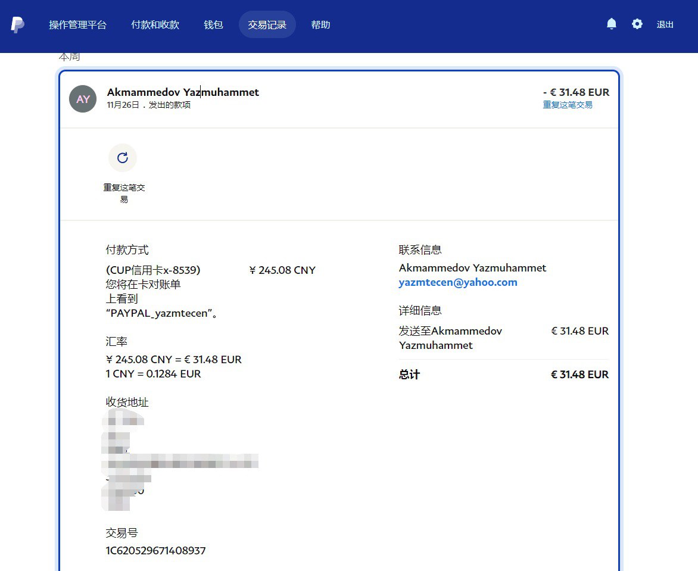
Task: Open the settings gear
Action: point(637,24)
